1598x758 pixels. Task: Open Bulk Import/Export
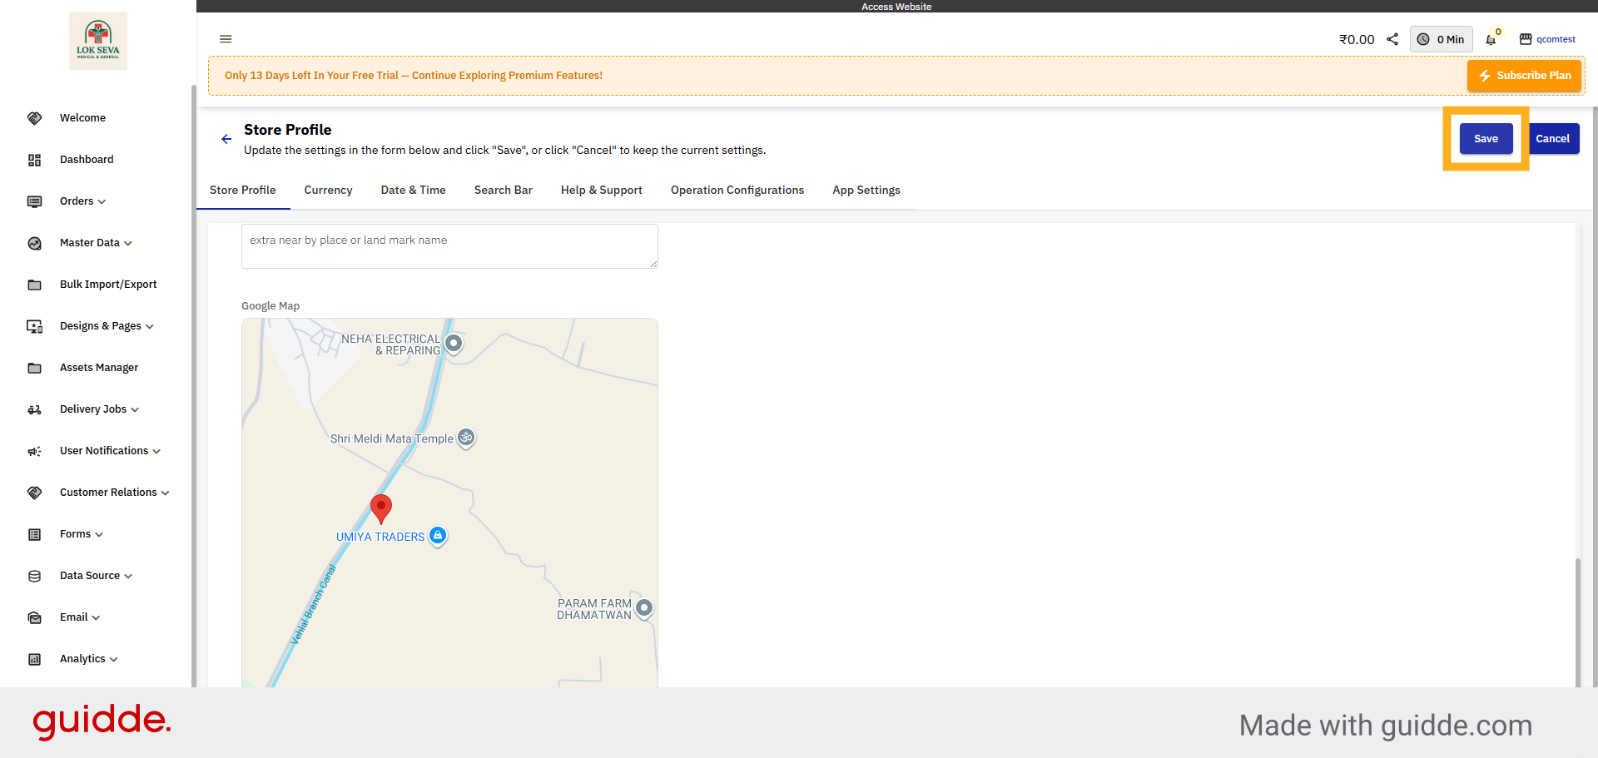point(108,285)
